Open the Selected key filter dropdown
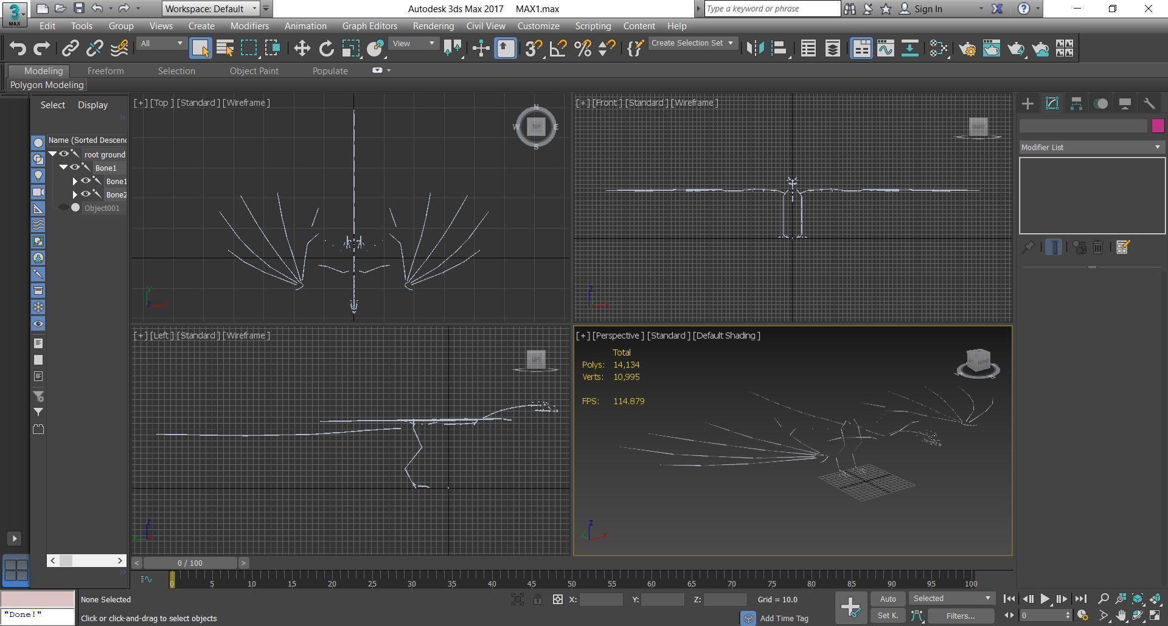The image size is (1168, 626). pyautogui.click(x=952, y=599)
